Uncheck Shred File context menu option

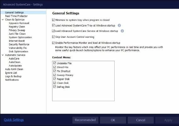pos(55,67)
